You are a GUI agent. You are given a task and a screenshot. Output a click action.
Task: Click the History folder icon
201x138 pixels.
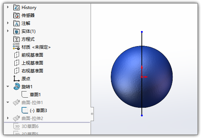[x=17, y=8]
